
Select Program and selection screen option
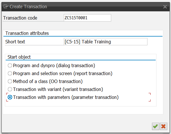click(x=10, y=74)
